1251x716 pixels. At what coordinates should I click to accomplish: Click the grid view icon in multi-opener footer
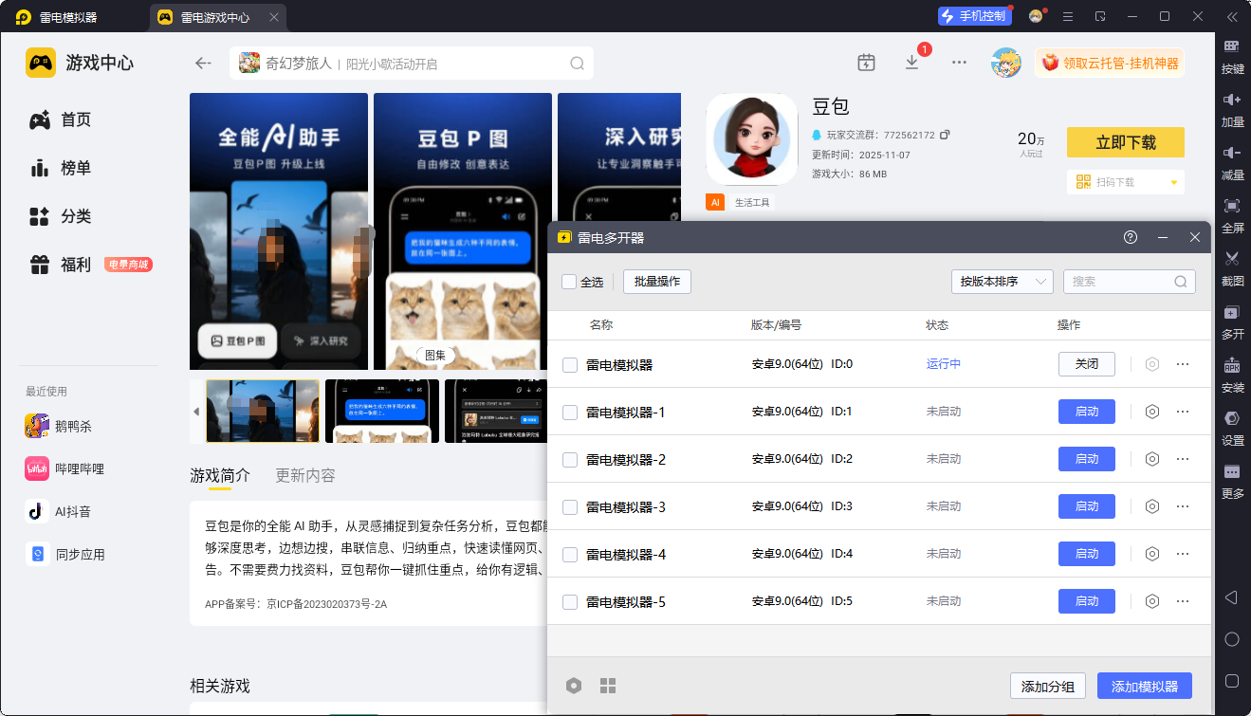608,686
